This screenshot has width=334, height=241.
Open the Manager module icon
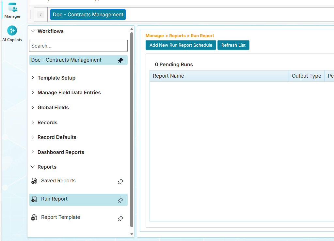pyautogui.click(x=12, y=8)
